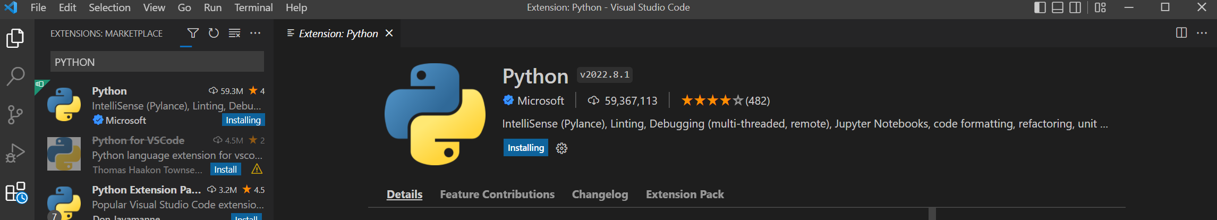Filter extensions using the funnel icon
Image resolution: width=1217 pixels, height=220 pixels.
(193, 33)
